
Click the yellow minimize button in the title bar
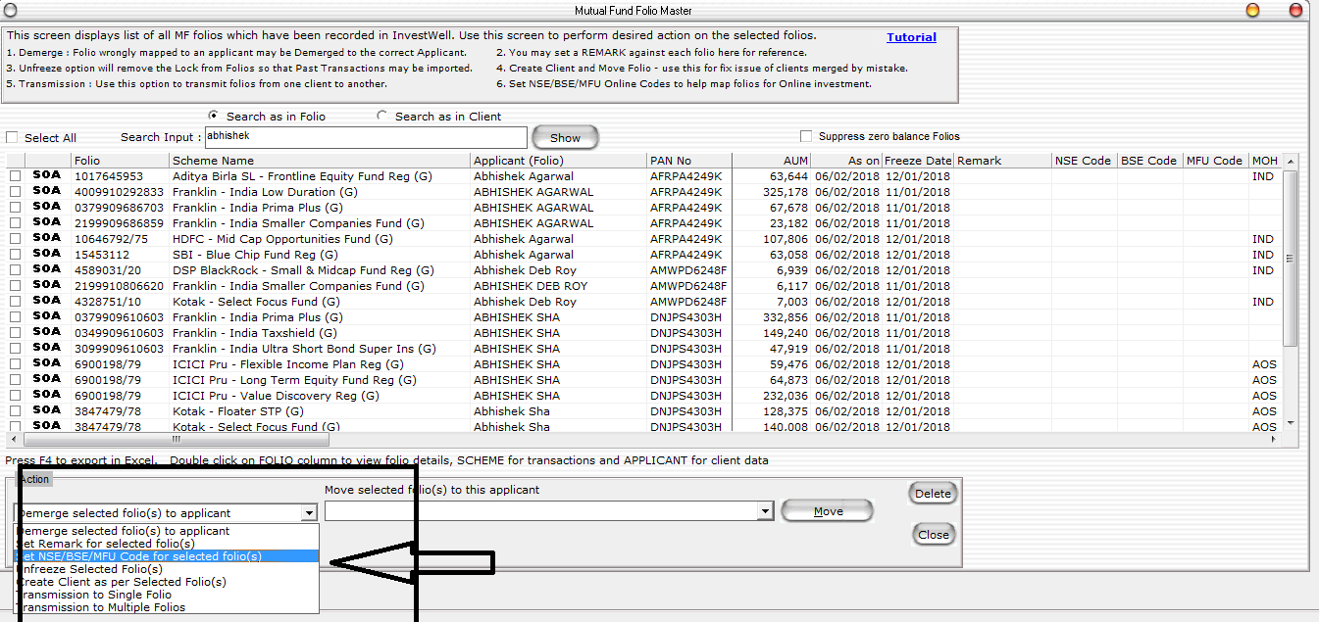pyautogui.click(x=1252, y=10)
